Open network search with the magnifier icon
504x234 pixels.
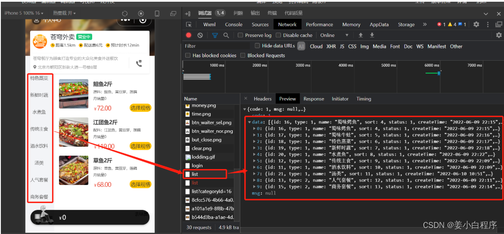pyautogui.click(x=226, y=35)
